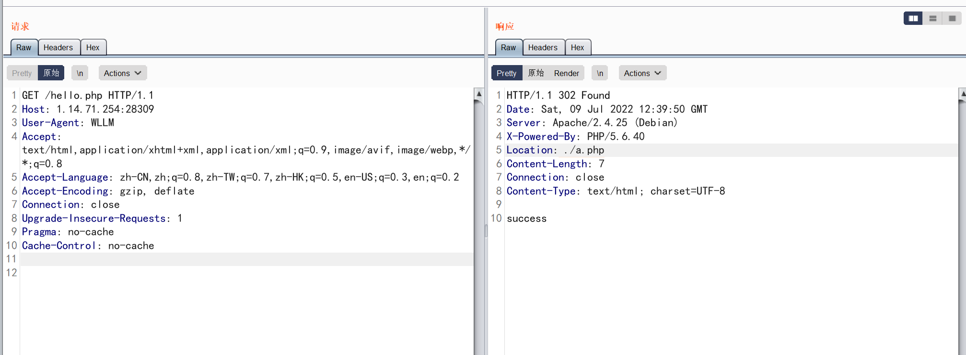
Task: Click HTTP/1.1 302 Found status line
Action: (x=559, y=95)
